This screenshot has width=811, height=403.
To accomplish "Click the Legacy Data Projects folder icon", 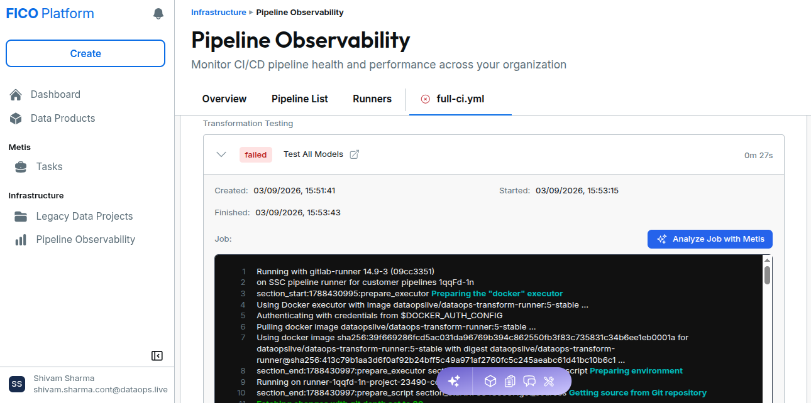I will click(x=21, y=217).
